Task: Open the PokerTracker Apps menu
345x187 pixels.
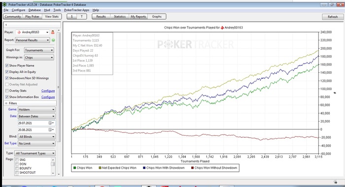Action: (76, 10)
